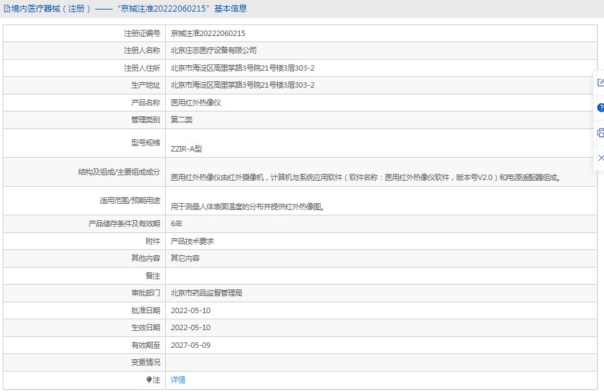Image resolution: width=604 pixels, height=392 pixels.
Task: Select the 型号规格 row label
Action: click(x=145, y=143)
